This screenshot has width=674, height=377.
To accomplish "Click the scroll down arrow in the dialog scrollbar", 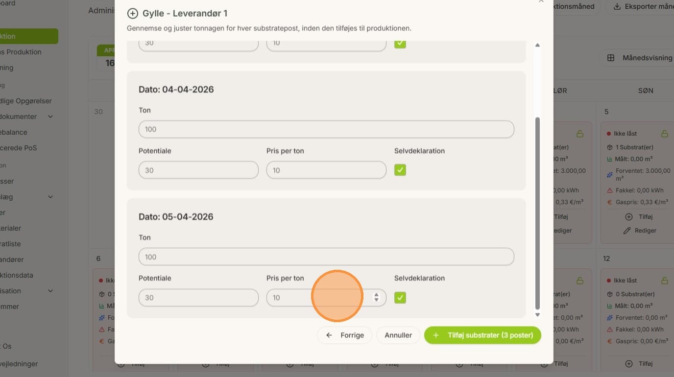I will [537, 314].
